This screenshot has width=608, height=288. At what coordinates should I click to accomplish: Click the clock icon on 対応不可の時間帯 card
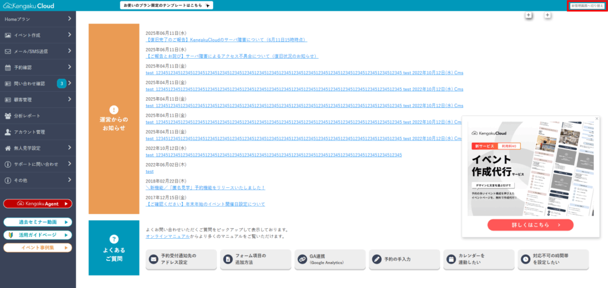pyautogui.click(x=525, y=259)
